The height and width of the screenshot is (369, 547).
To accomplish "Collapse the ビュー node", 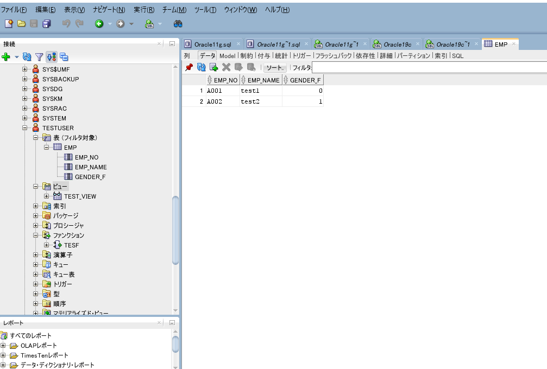I will (36, 187).
